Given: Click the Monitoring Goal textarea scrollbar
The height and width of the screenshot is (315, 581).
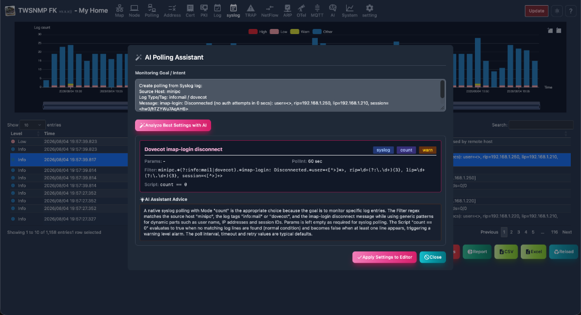Looking at the screenshot, I should click(443, 89).
